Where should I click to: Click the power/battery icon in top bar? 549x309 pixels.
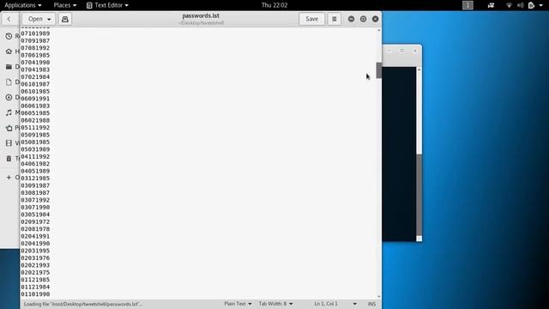[x=531, y=5]
